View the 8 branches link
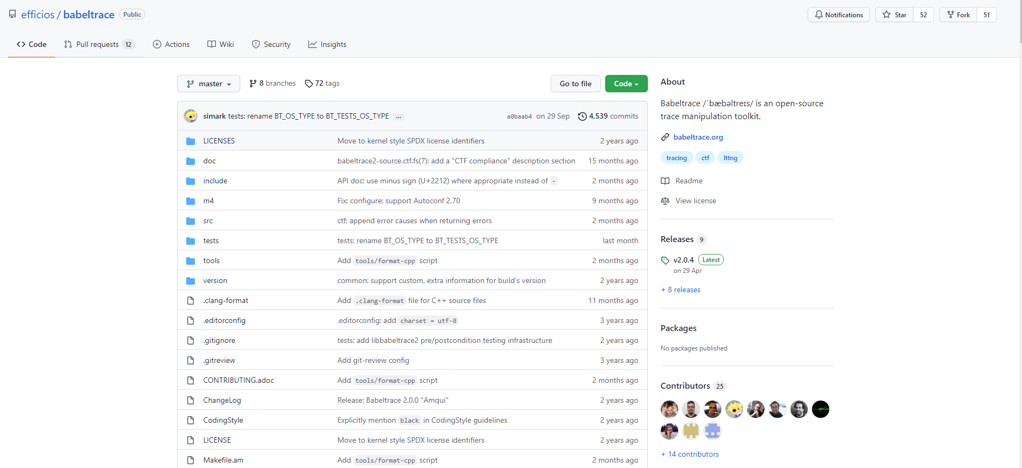Viewport: 1022px width, 468px height. point(273,84)
